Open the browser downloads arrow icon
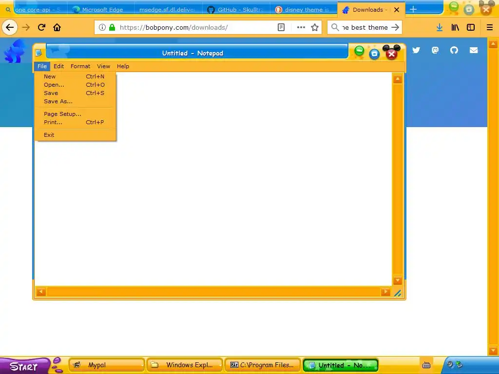The height and width of the screenshot is (374, 499). [x=440, y=27]
